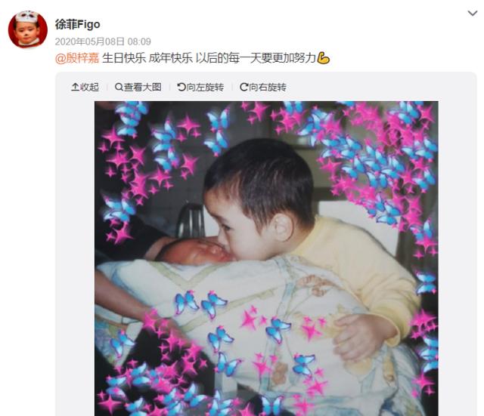
Task: Click the 查看大图 magnifier icon
Action: (x=119, y=88)
